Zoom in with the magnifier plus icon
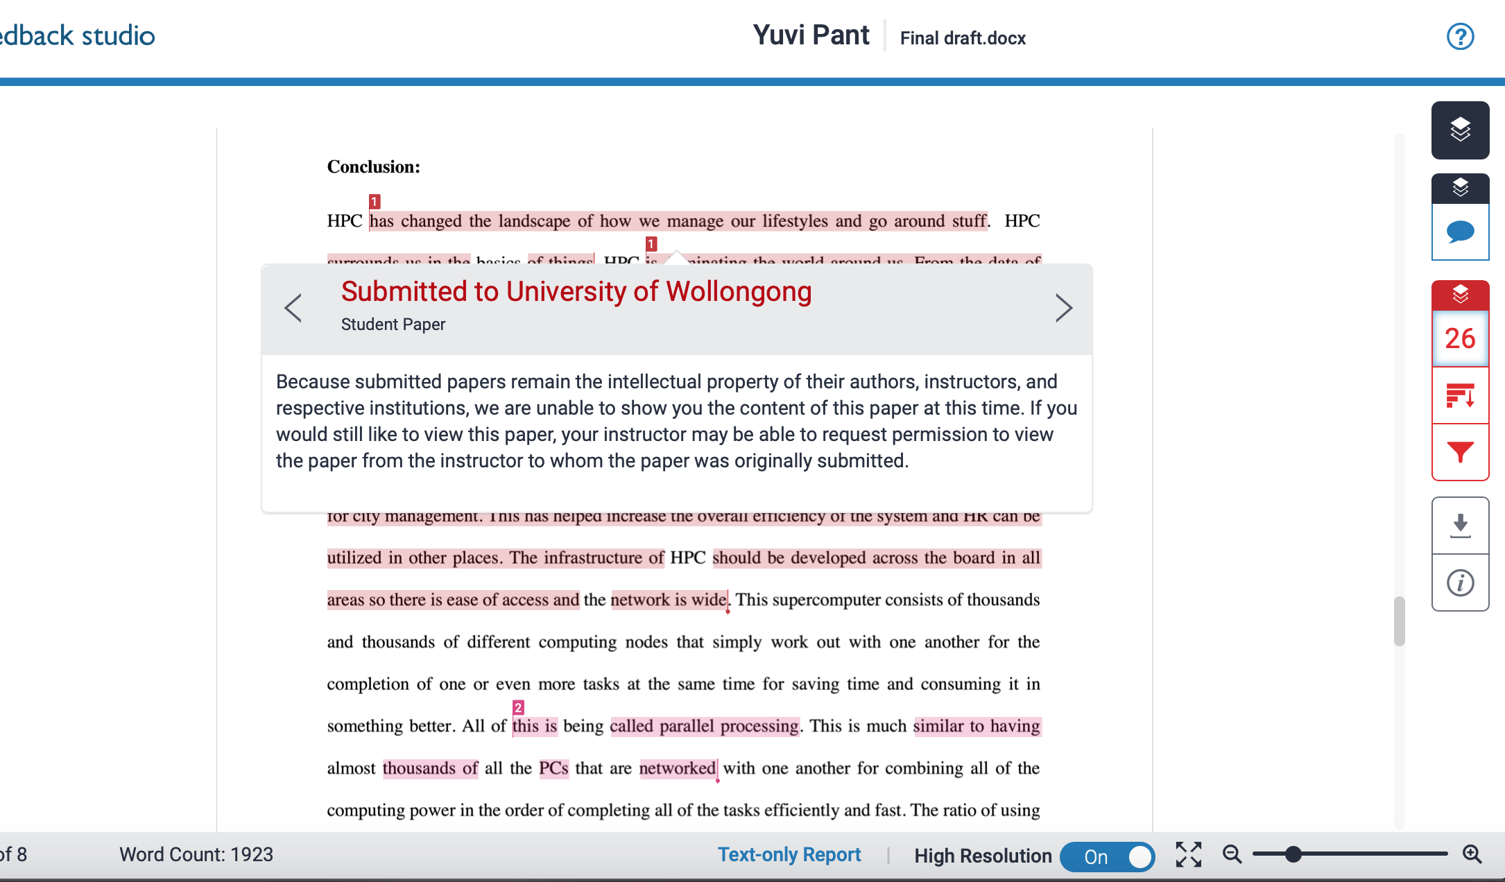 tap(1472, 854)
